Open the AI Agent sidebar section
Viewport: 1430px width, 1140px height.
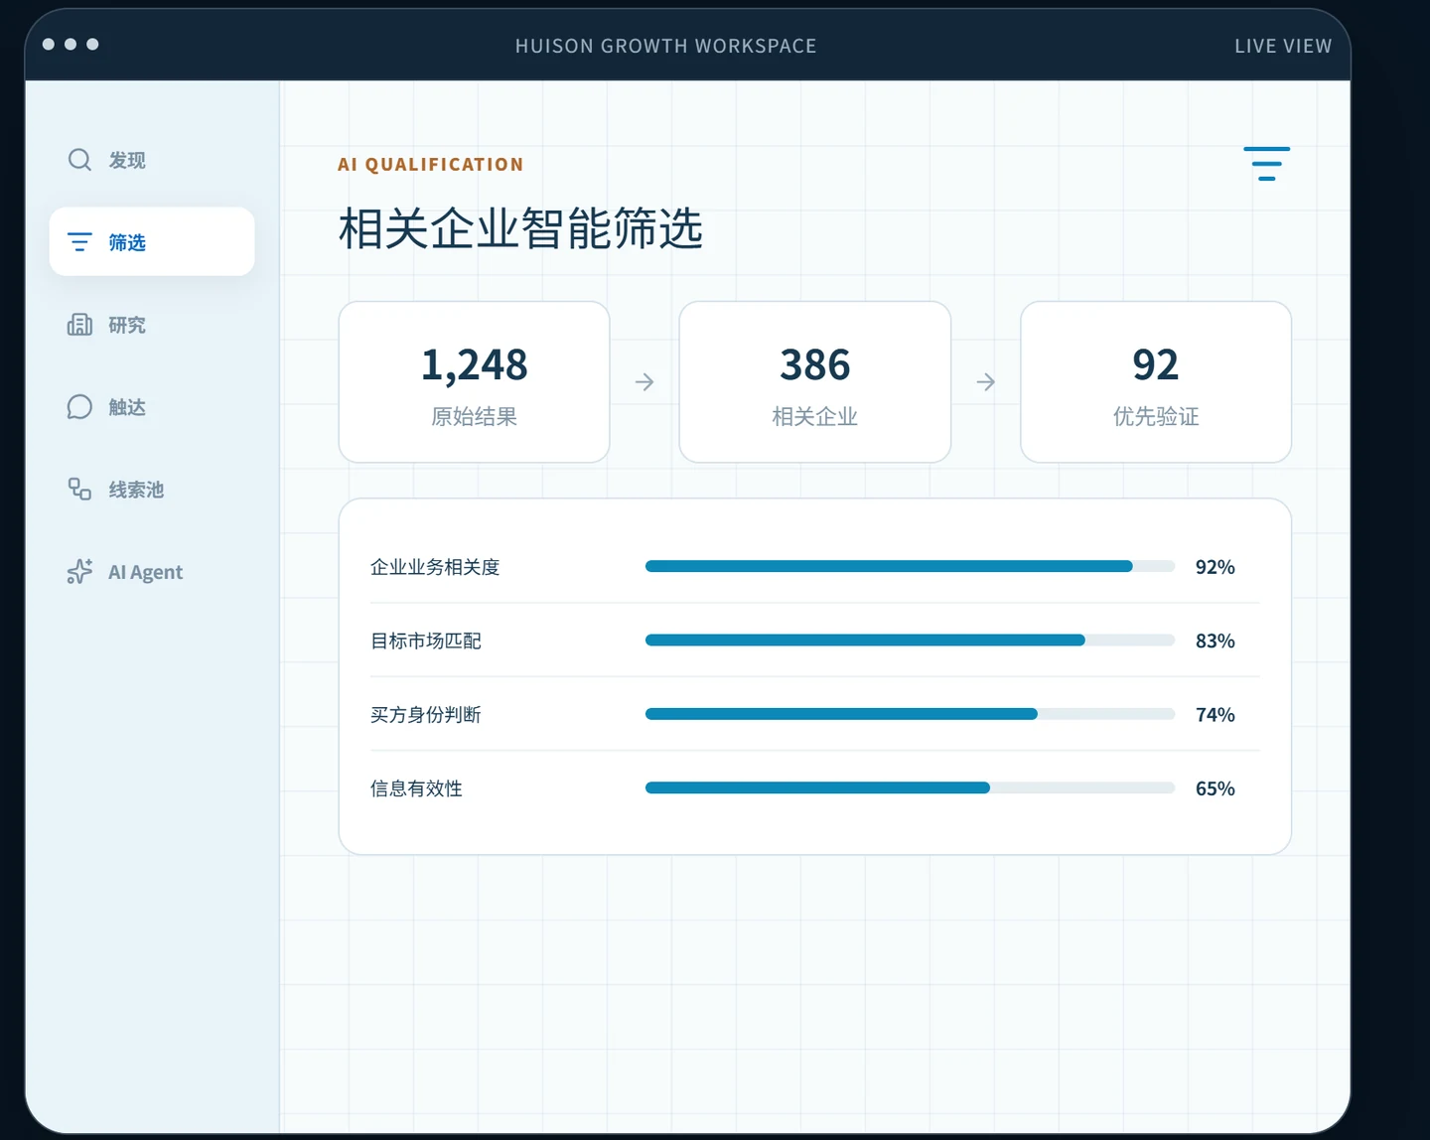152,572
